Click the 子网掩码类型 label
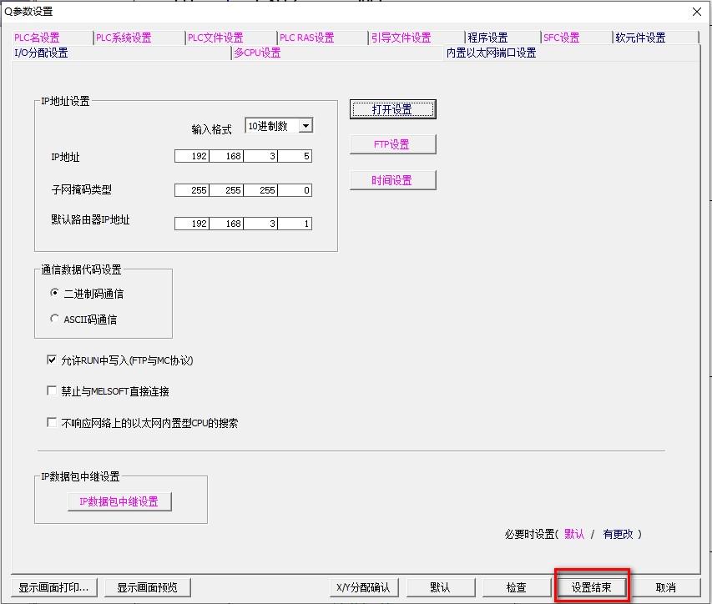The image size is (712, 604). pos(82,189)
